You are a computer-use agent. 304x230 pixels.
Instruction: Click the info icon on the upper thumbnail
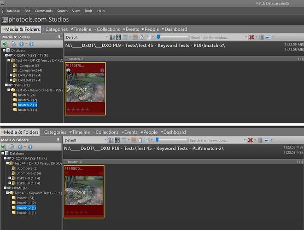pos(102,71)
